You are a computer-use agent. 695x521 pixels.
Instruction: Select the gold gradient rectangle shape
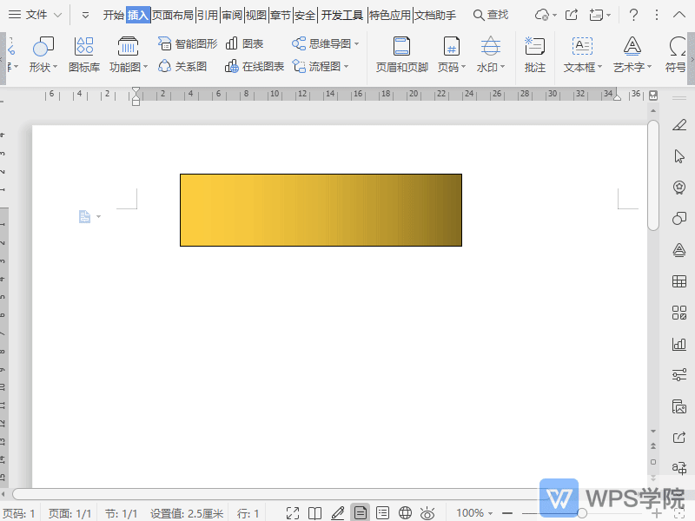click(x=321, y=210)
